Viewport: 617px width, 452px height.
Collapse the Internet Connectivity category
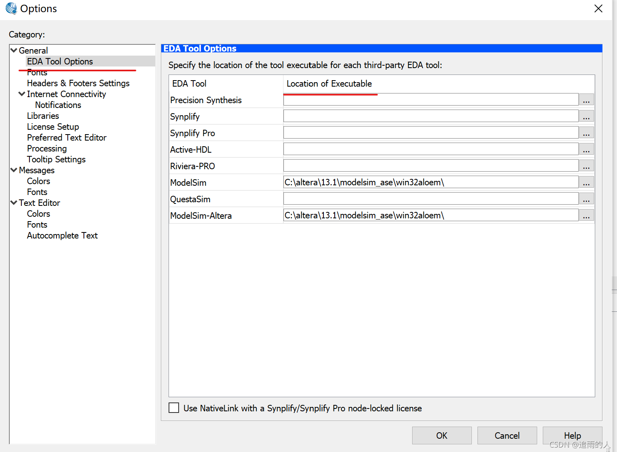pyautogui.click(x=22, y=94)
